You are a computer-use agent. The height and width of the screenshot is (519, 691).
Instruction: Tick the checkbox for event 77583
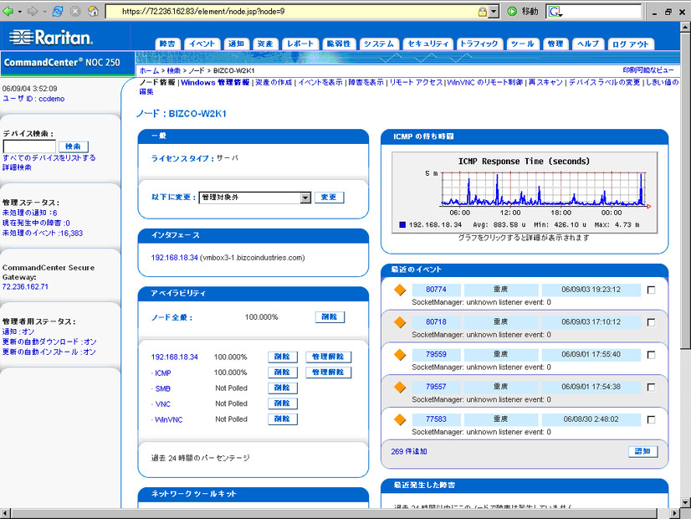point(651,419)
